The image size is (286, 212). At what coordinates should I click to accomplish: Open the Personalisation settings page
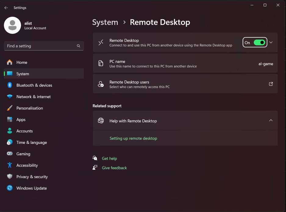[30, 108]
